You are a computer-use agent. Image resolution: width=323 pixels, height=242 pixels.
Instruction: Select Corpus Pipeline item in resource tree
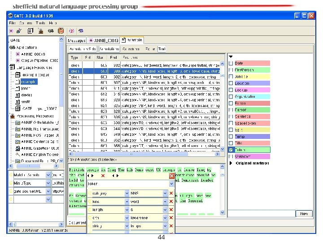coord(39,60)
